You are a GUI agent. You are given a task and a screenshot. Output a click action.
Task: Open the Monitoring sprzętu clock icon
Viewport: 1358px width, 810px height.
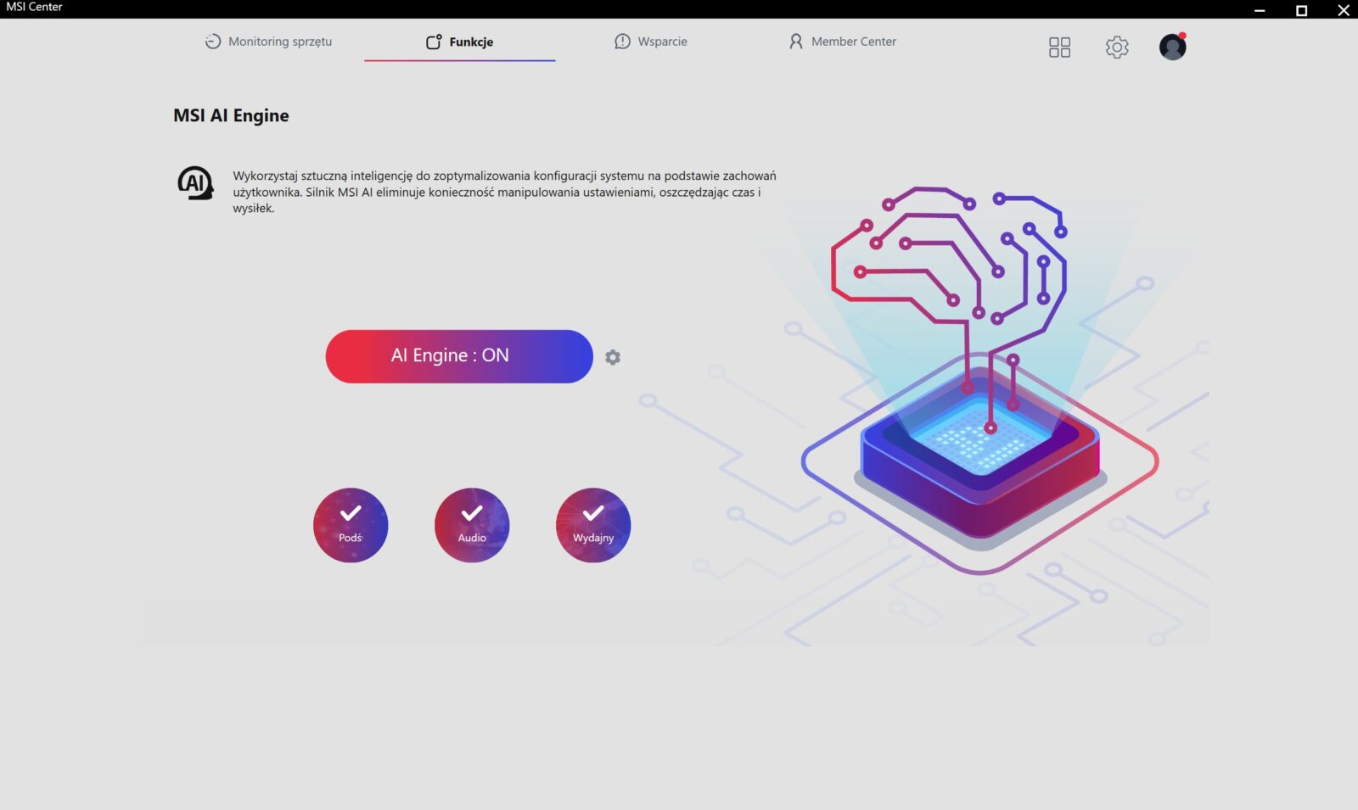tap(212, 42)
